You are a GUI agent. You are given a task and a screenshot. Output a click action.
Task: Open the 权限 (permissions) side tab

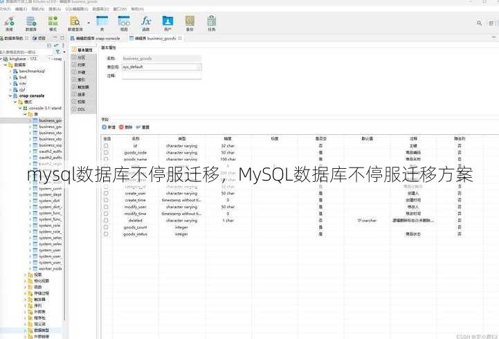point(82,102)
